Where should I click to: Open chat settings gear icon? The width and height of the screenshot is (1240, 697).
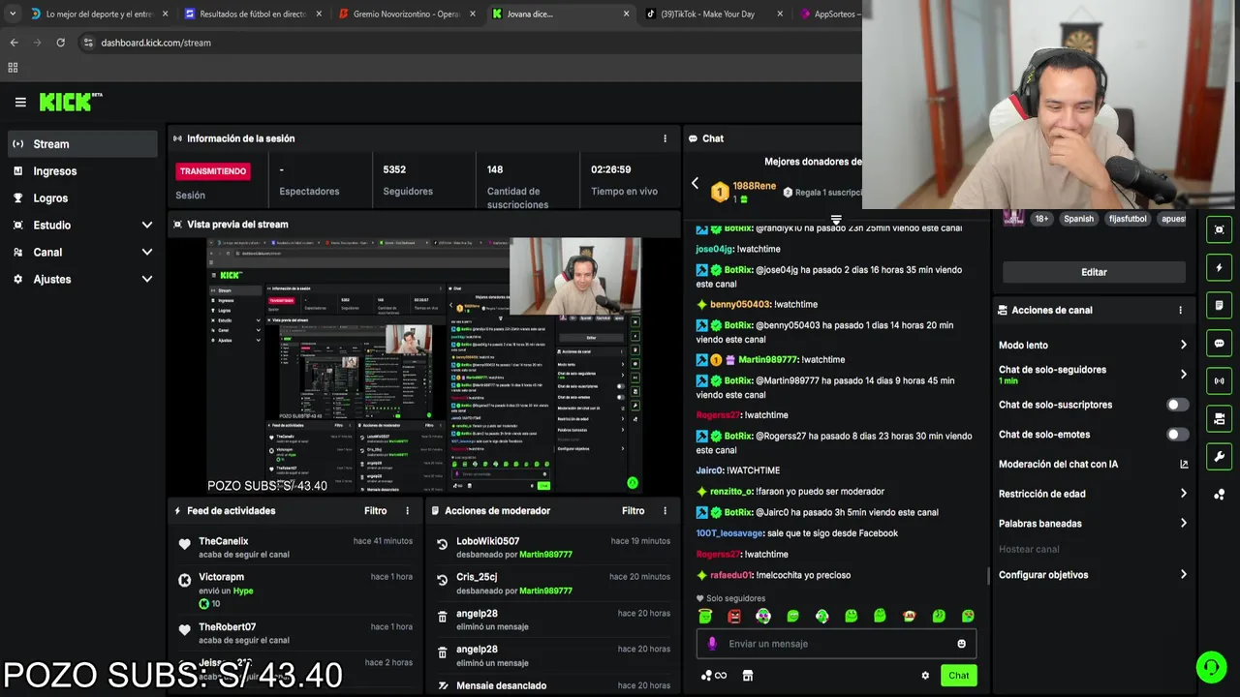click(925, 676)
